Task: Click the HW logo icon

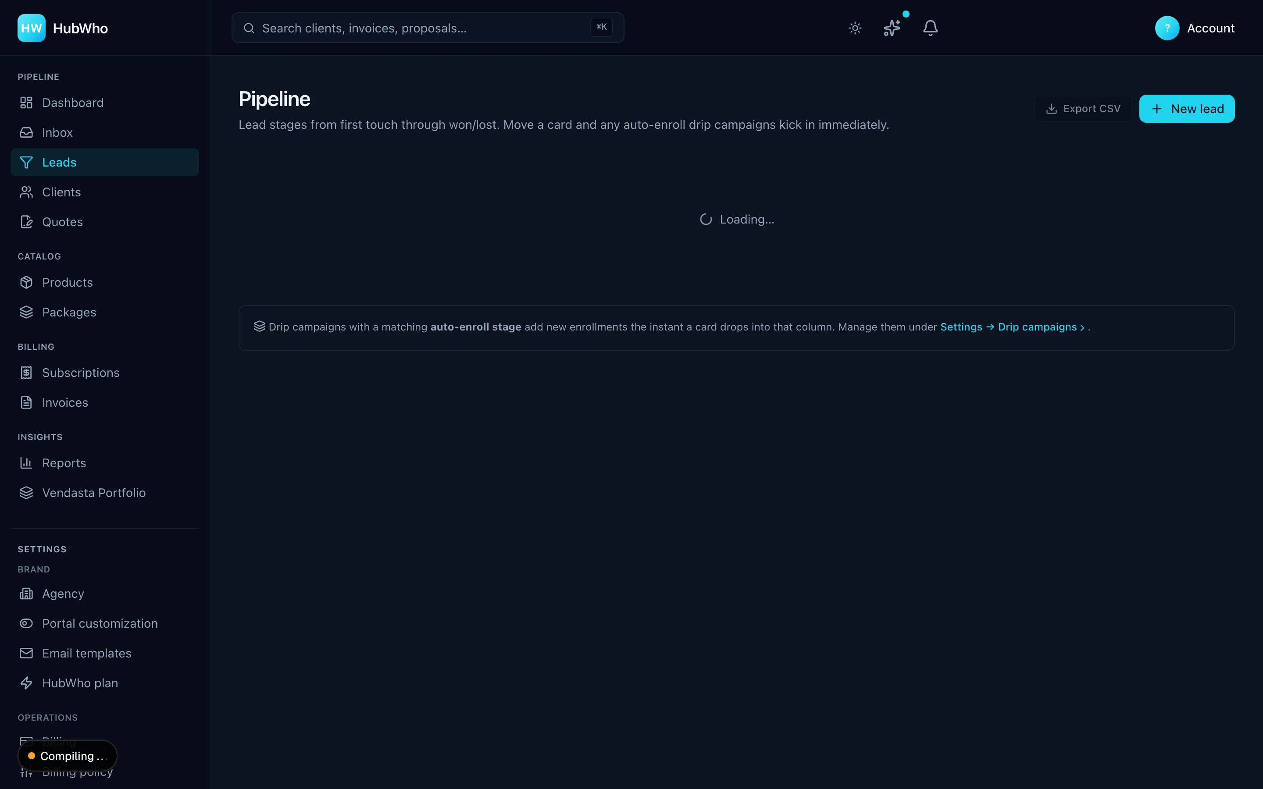Action: (x=31, y=28)
